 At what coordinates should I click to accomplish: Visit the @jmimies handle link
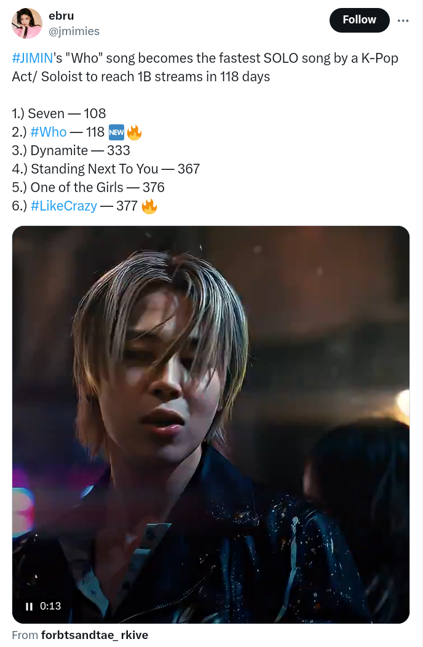(x=74, y=31)
